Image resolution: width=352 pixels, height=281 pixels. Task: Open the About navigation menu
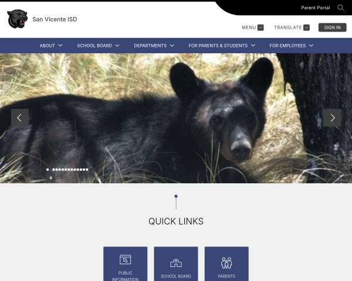tap(51, 46)
